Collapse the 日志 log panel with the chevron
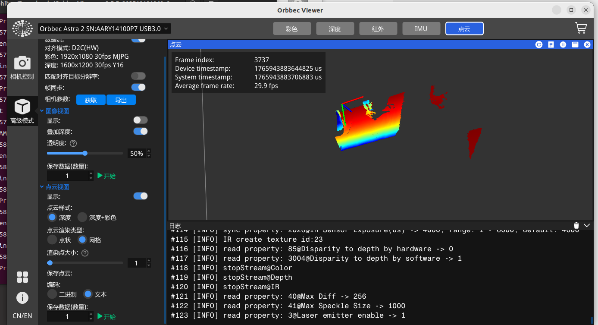598x325 pixels. click(x=587, y=225)
